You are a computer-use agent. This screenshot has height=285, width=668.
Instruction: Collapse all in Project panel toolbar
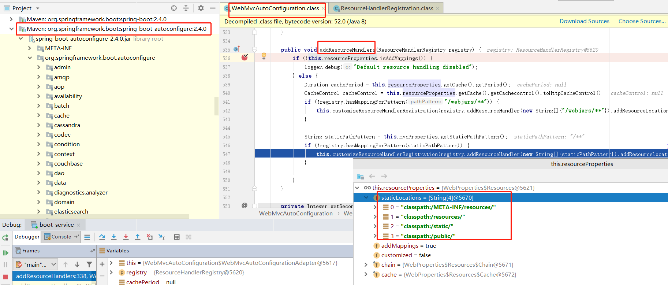coord(186,8)
